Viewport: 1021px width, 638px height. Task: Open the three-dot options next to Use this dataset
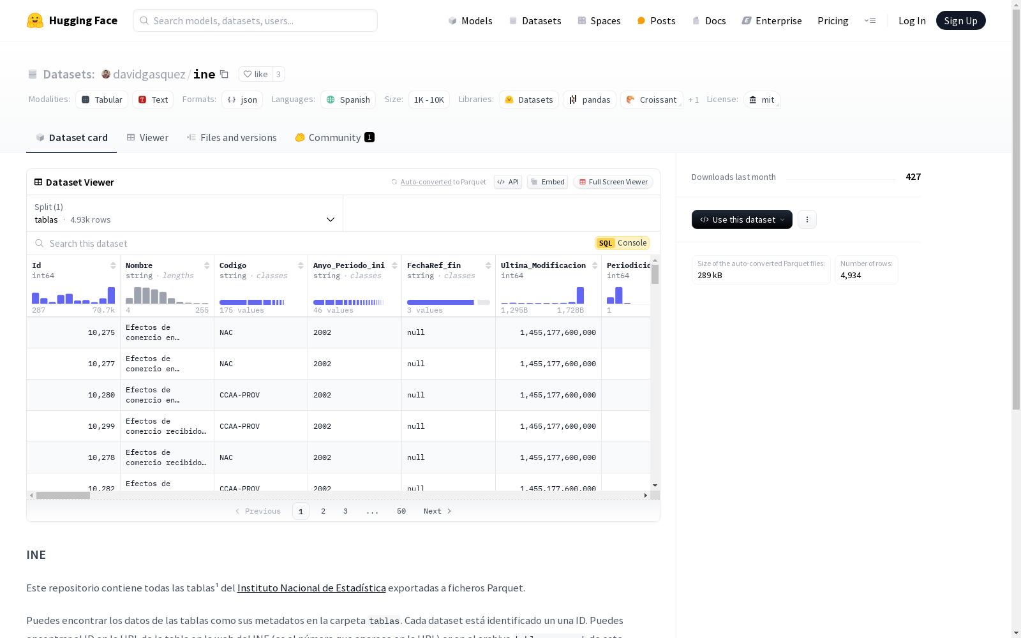(x=807, y=219)
